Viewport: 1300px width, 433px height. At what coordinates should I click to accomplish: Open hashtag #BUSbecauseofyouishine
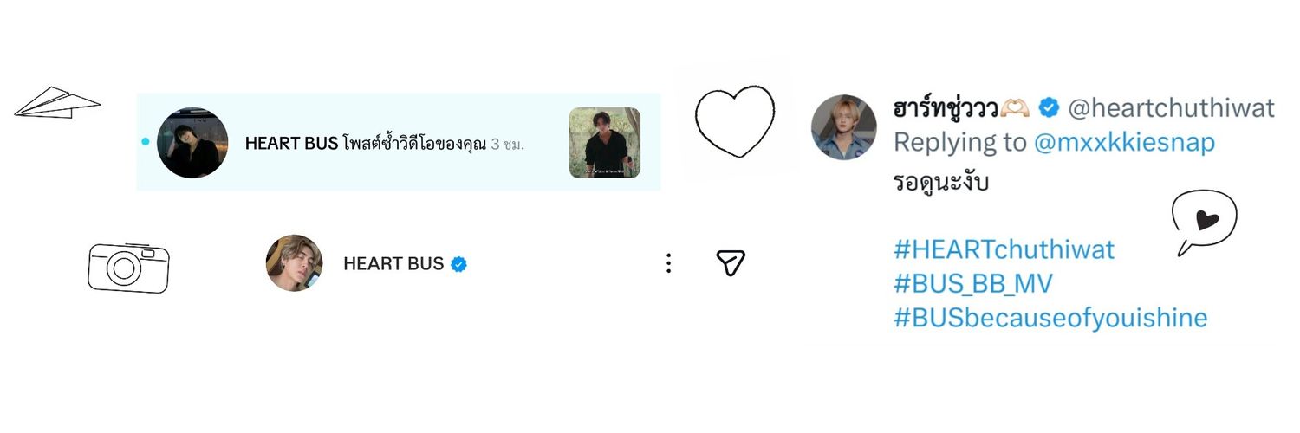[x=1050, y=318]
